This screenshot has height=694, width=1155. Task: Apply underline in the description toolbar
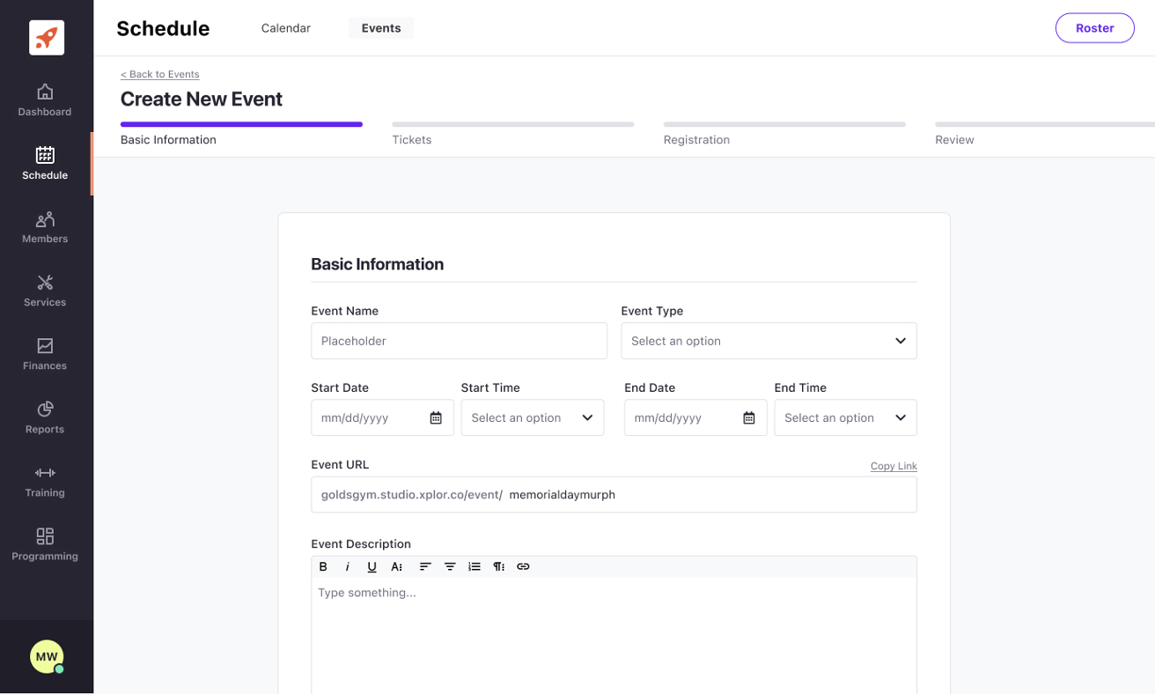(x=372, y=567)
